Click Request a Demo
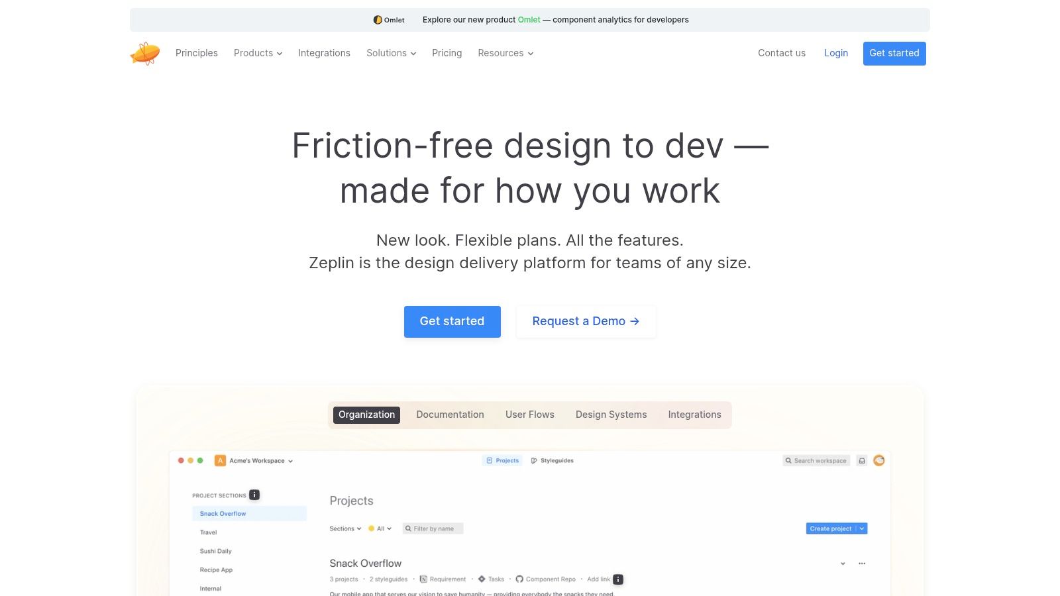 pyautogui.click(x=586, y=322)
